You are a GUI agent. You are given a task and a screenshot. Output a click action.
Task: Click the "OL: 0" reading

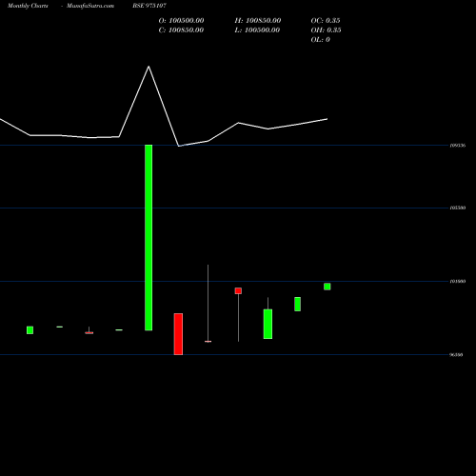click(320, 40)
